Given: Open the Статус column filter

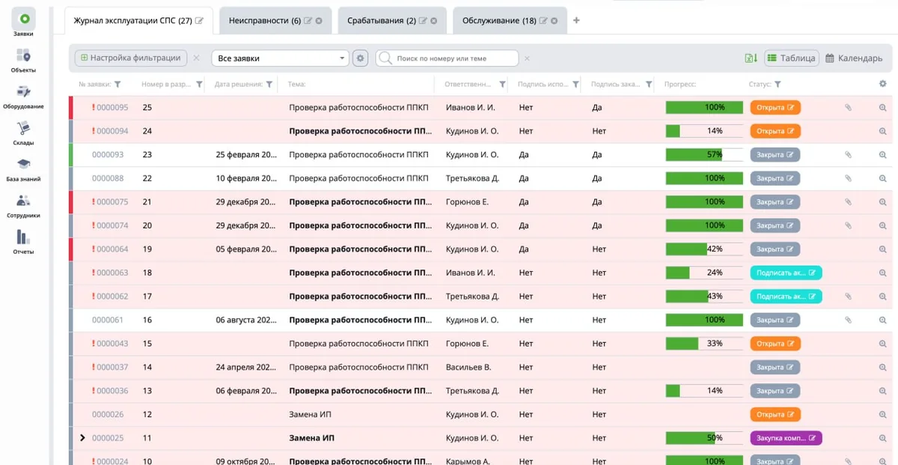Looking at the screenshot, I should pos(778,85).
